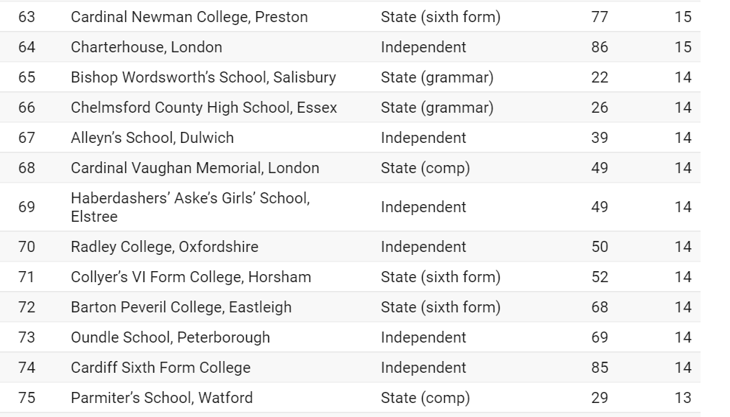
Task: Select Parmiter's School, Watford row
Action: tap(350, 397)
